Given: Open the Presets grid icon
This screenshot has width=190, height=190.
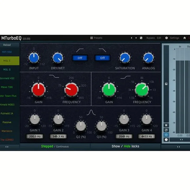Looking at the screenshot, I should tap(92, 38).
